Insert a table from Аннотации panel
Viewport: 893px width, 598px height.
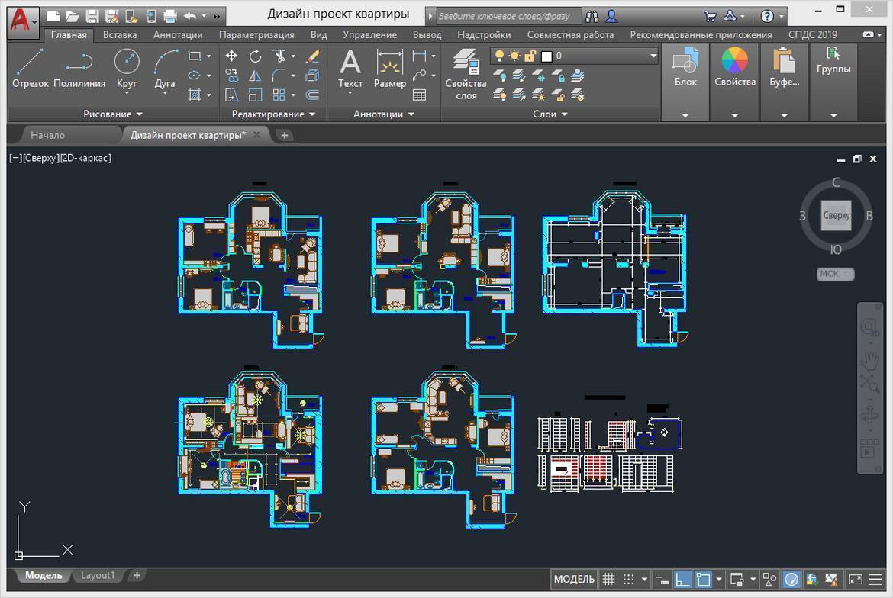(x=419, y=95)
